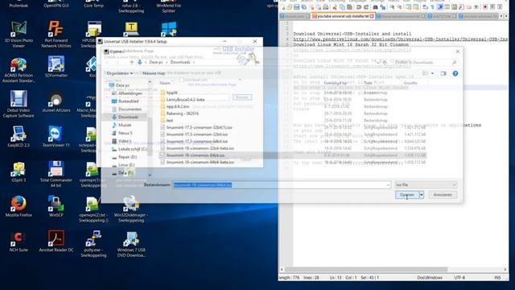Open the EasyBCD 2.3 desktop icon
515x290 pixels.
coord(19,136)
